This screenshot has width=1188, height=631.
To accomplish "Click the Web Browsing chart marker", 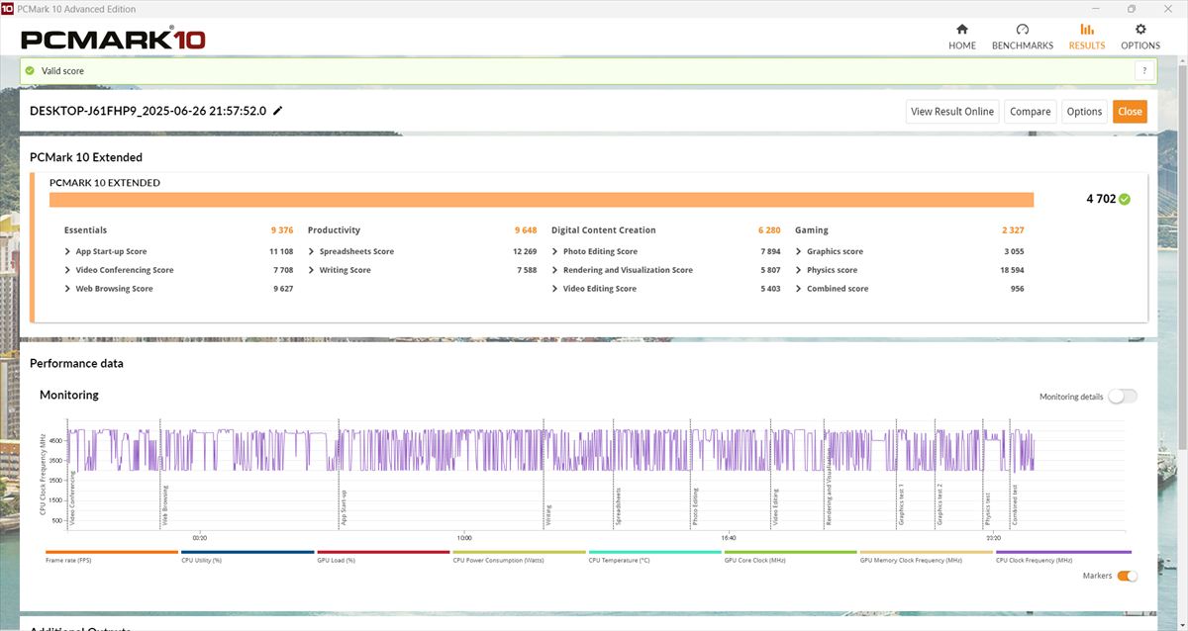I will (x=165, y=504).
